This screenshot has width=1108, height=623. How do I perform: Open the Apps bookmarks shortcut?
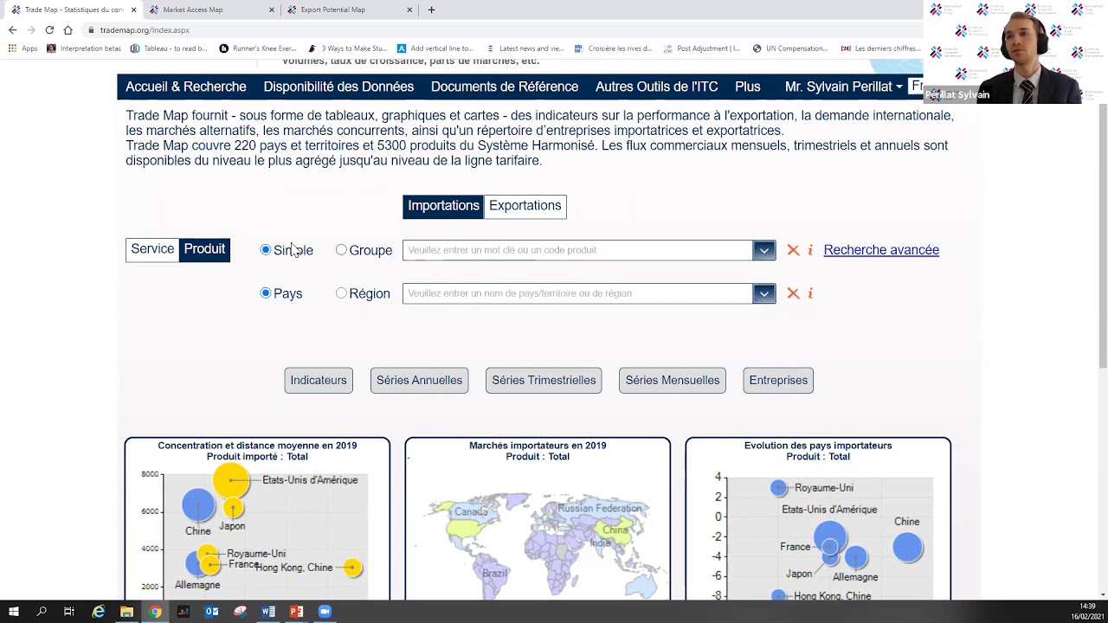tap(23, 48)
